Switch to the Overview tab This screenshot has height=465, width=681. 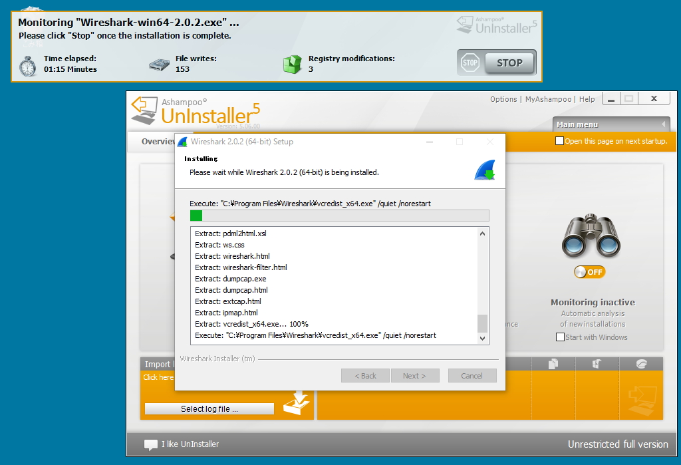(158, 141)
